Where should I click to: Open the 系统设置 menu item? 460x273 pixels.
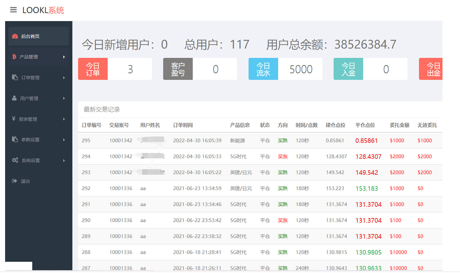39,160
